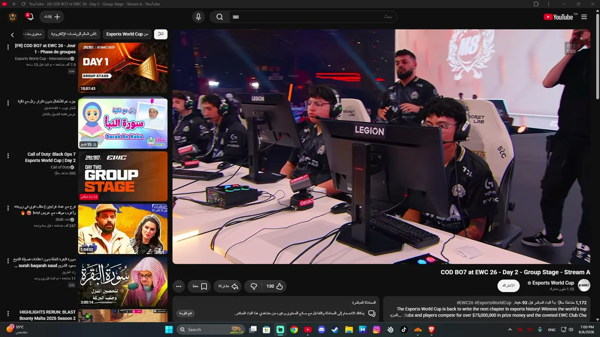
Task: Click the white subscribe button
Action: (508, 286)
